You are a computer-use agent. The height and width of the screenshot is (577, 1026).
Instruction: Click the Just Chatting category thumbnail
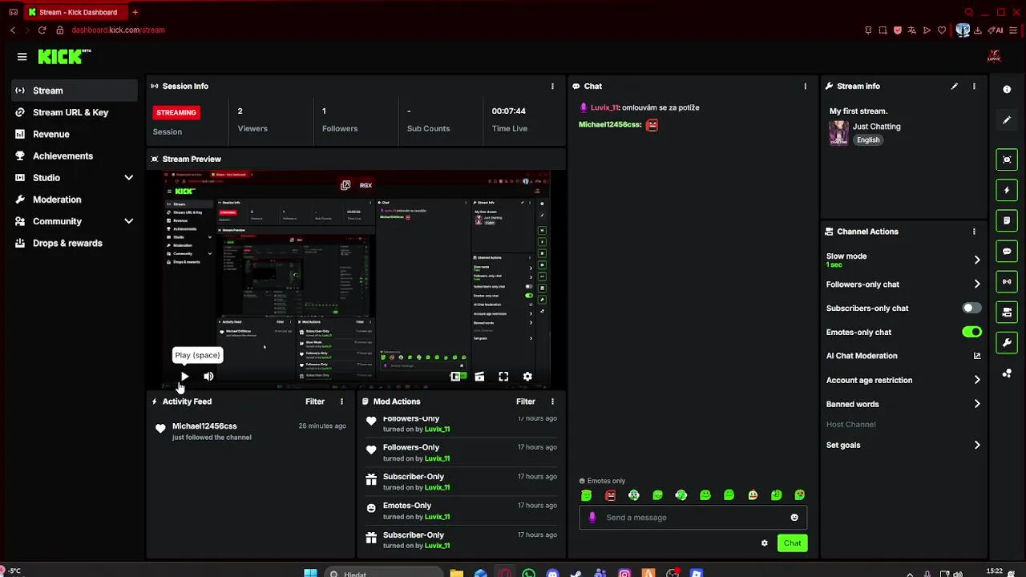[x=838, y=132]
